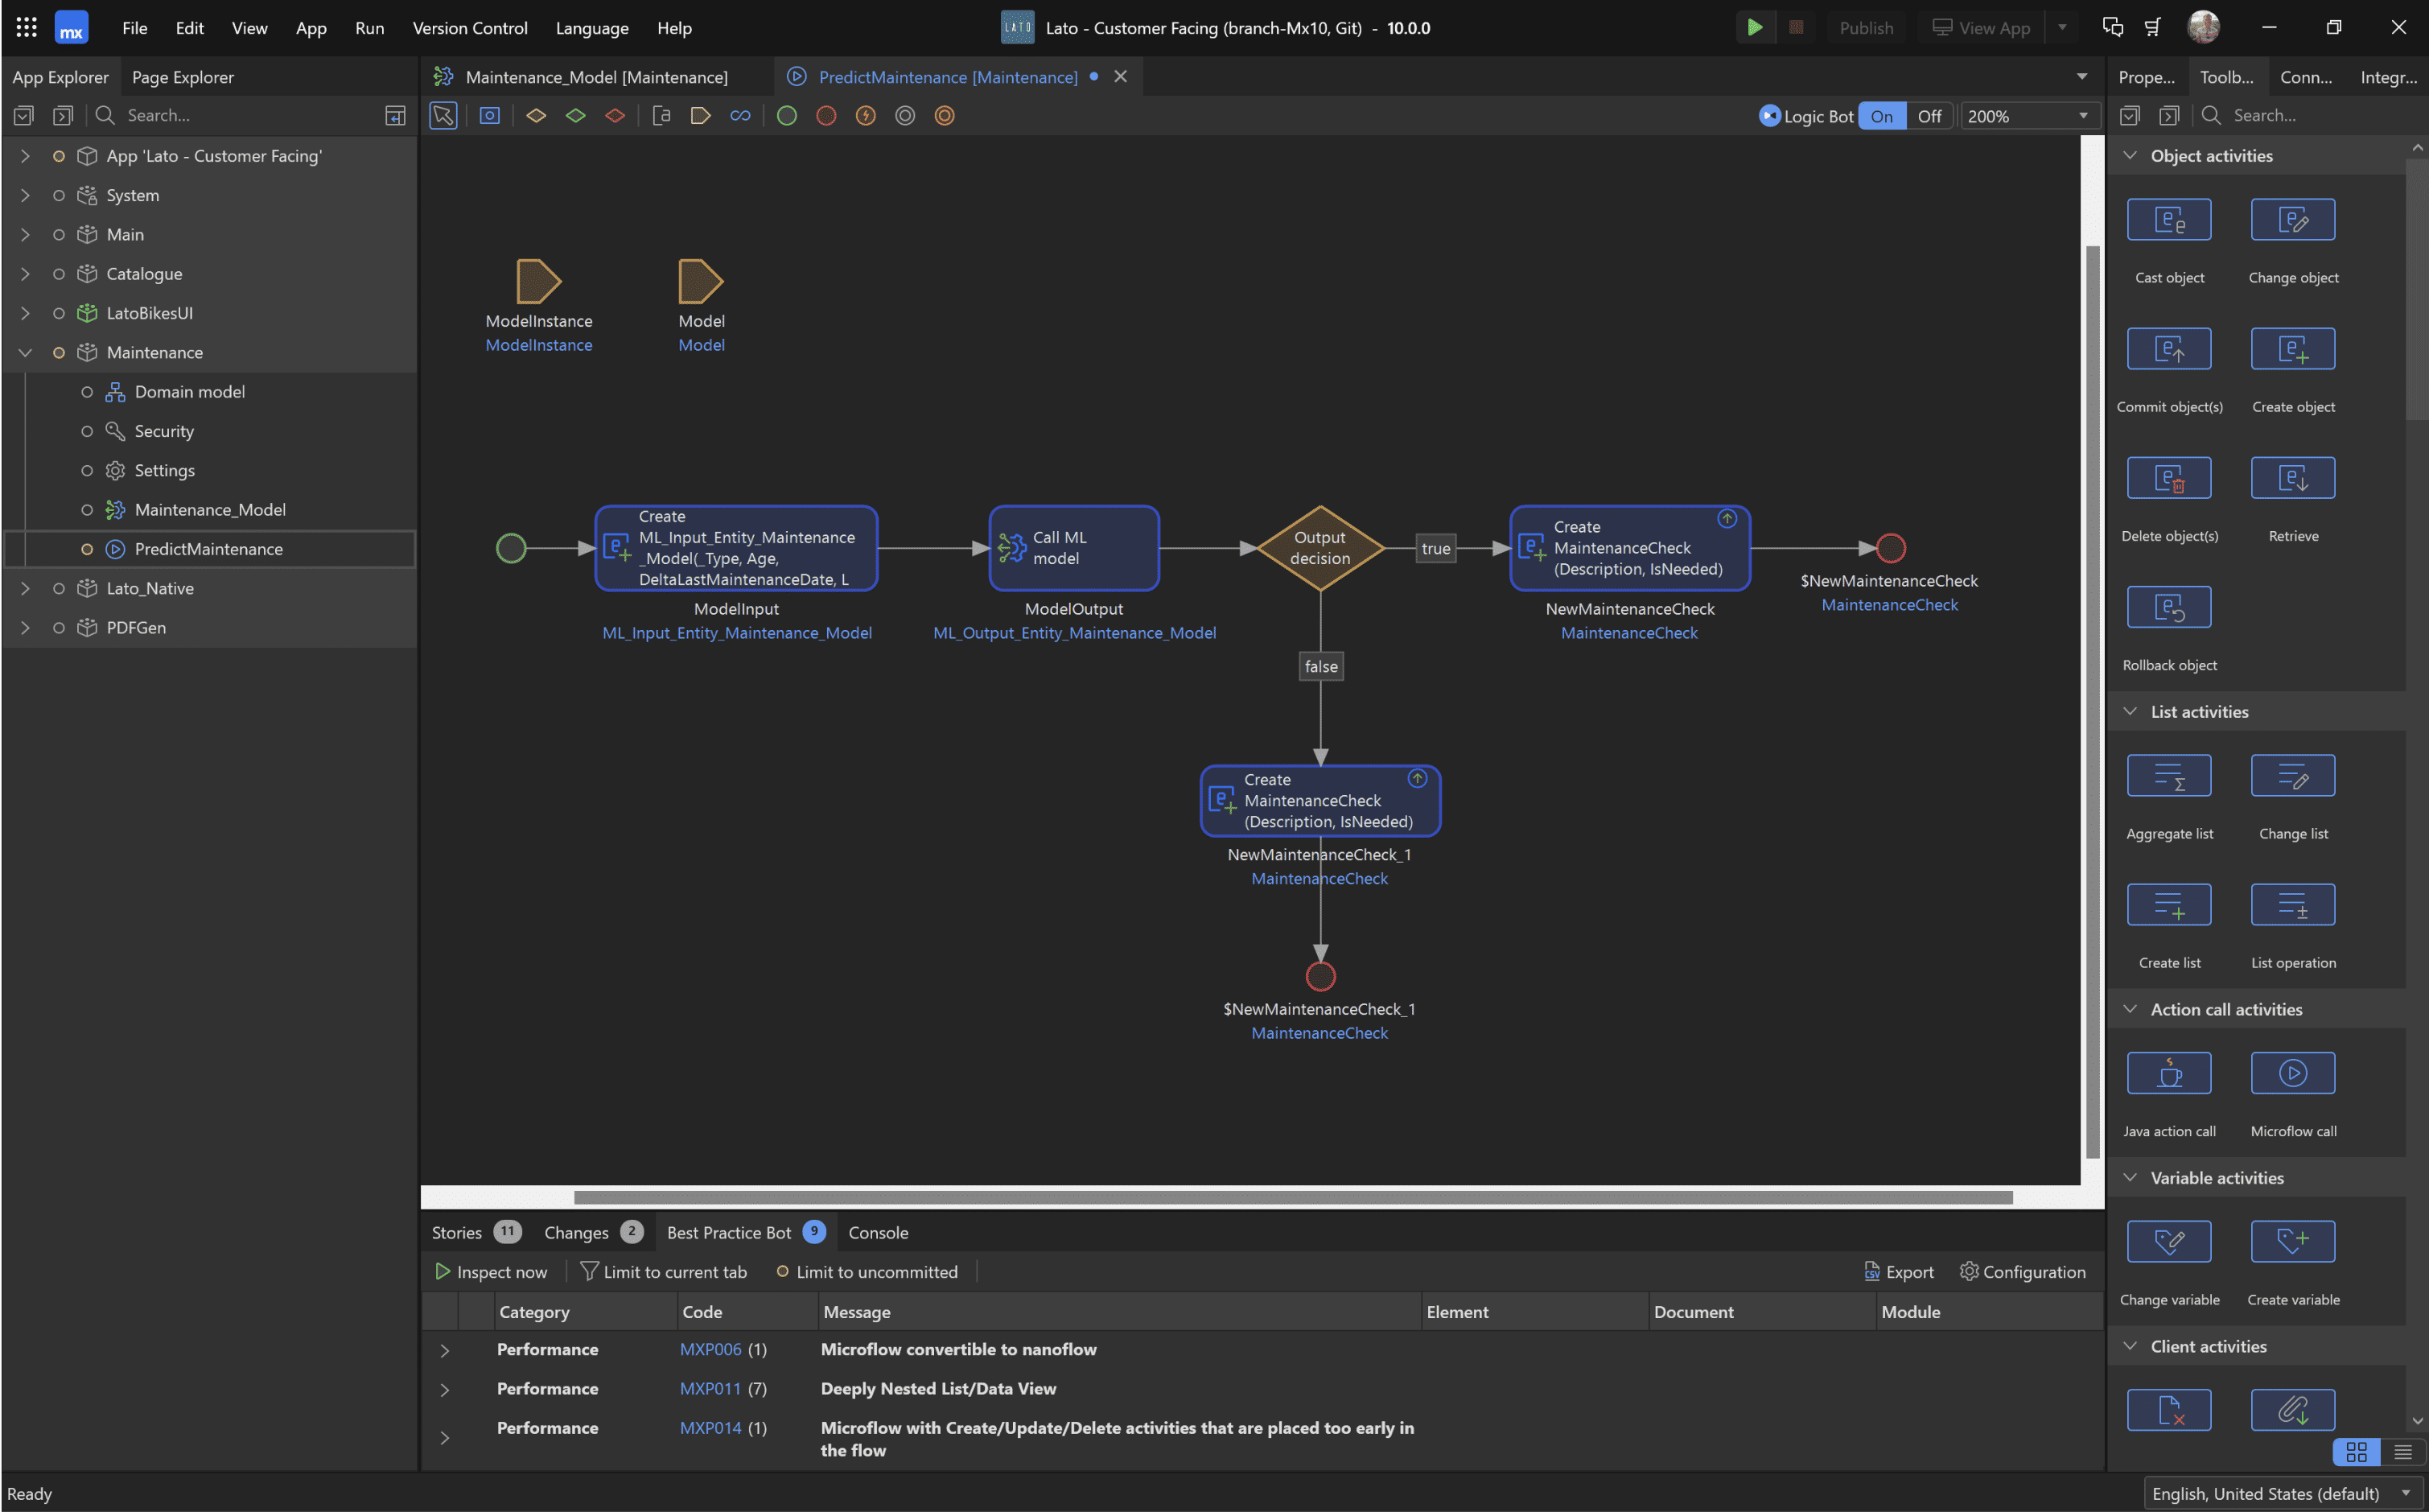Collapse the Maintenance module in App Explorer
2429x1512 pixels.
(x=25, y=353)
